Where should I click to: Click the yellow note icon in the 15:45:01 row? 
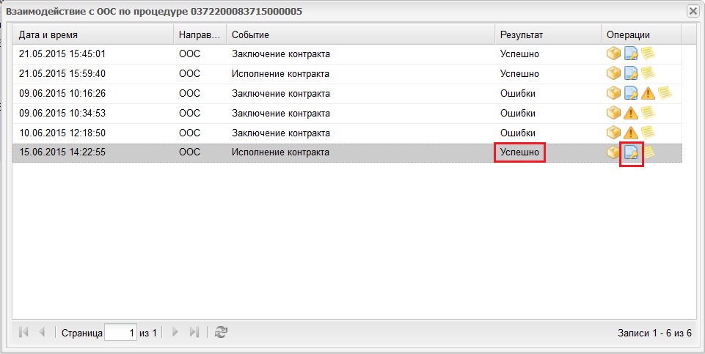[x=648, y=54]
